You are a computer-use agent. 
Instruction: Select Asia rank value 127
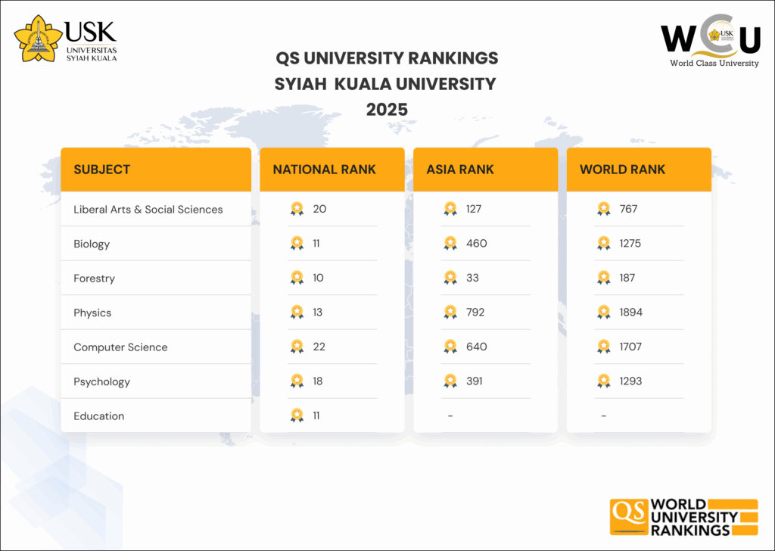point(474,209)
